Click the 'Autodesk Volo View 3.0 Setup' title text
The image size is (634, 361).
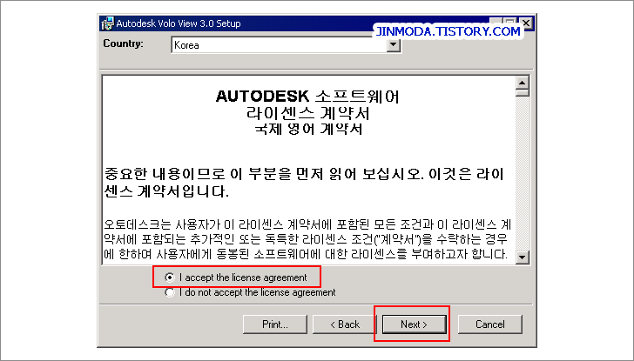point(179,23)
